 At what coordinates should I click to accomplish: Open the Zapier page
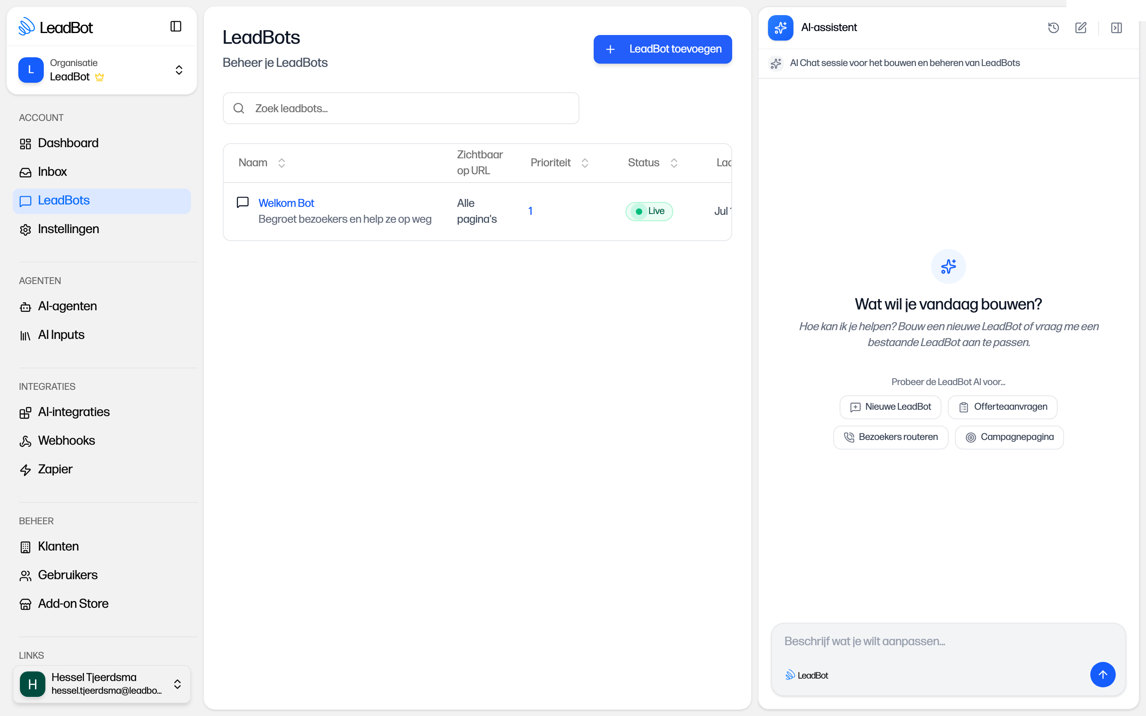click(x=102, y=469)
